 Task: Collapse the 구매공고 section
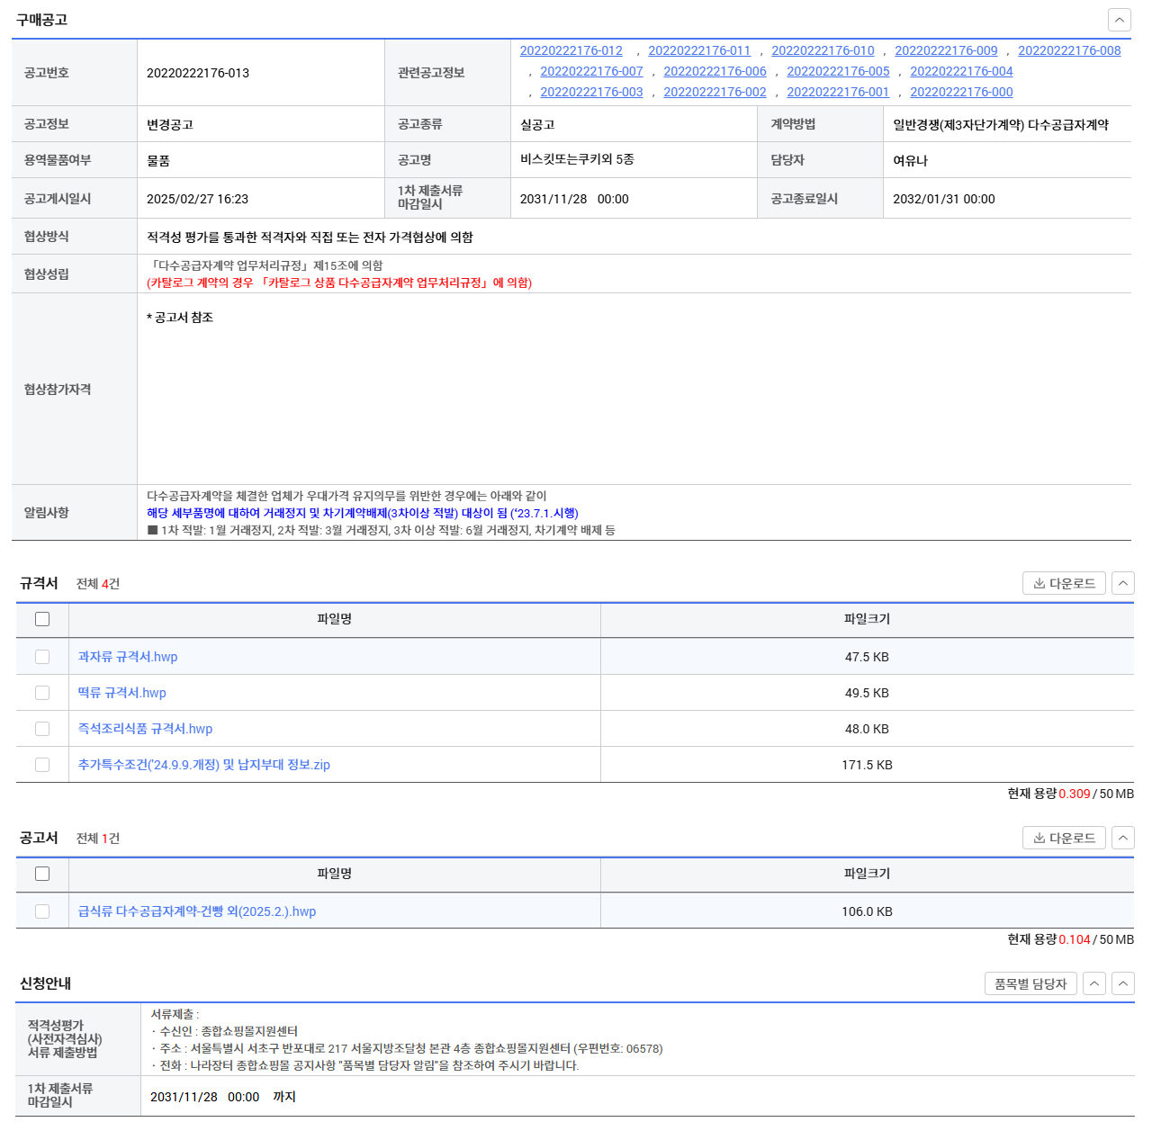point(1119,20)
